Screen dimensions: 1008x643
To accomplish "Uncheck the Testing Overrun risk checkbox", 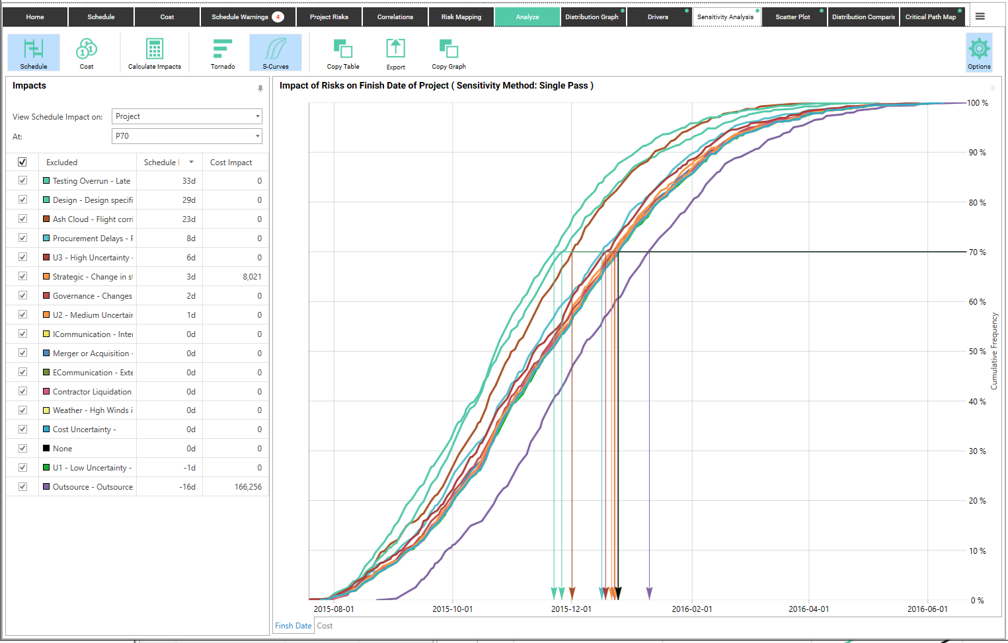I will [x=22, y=180].
